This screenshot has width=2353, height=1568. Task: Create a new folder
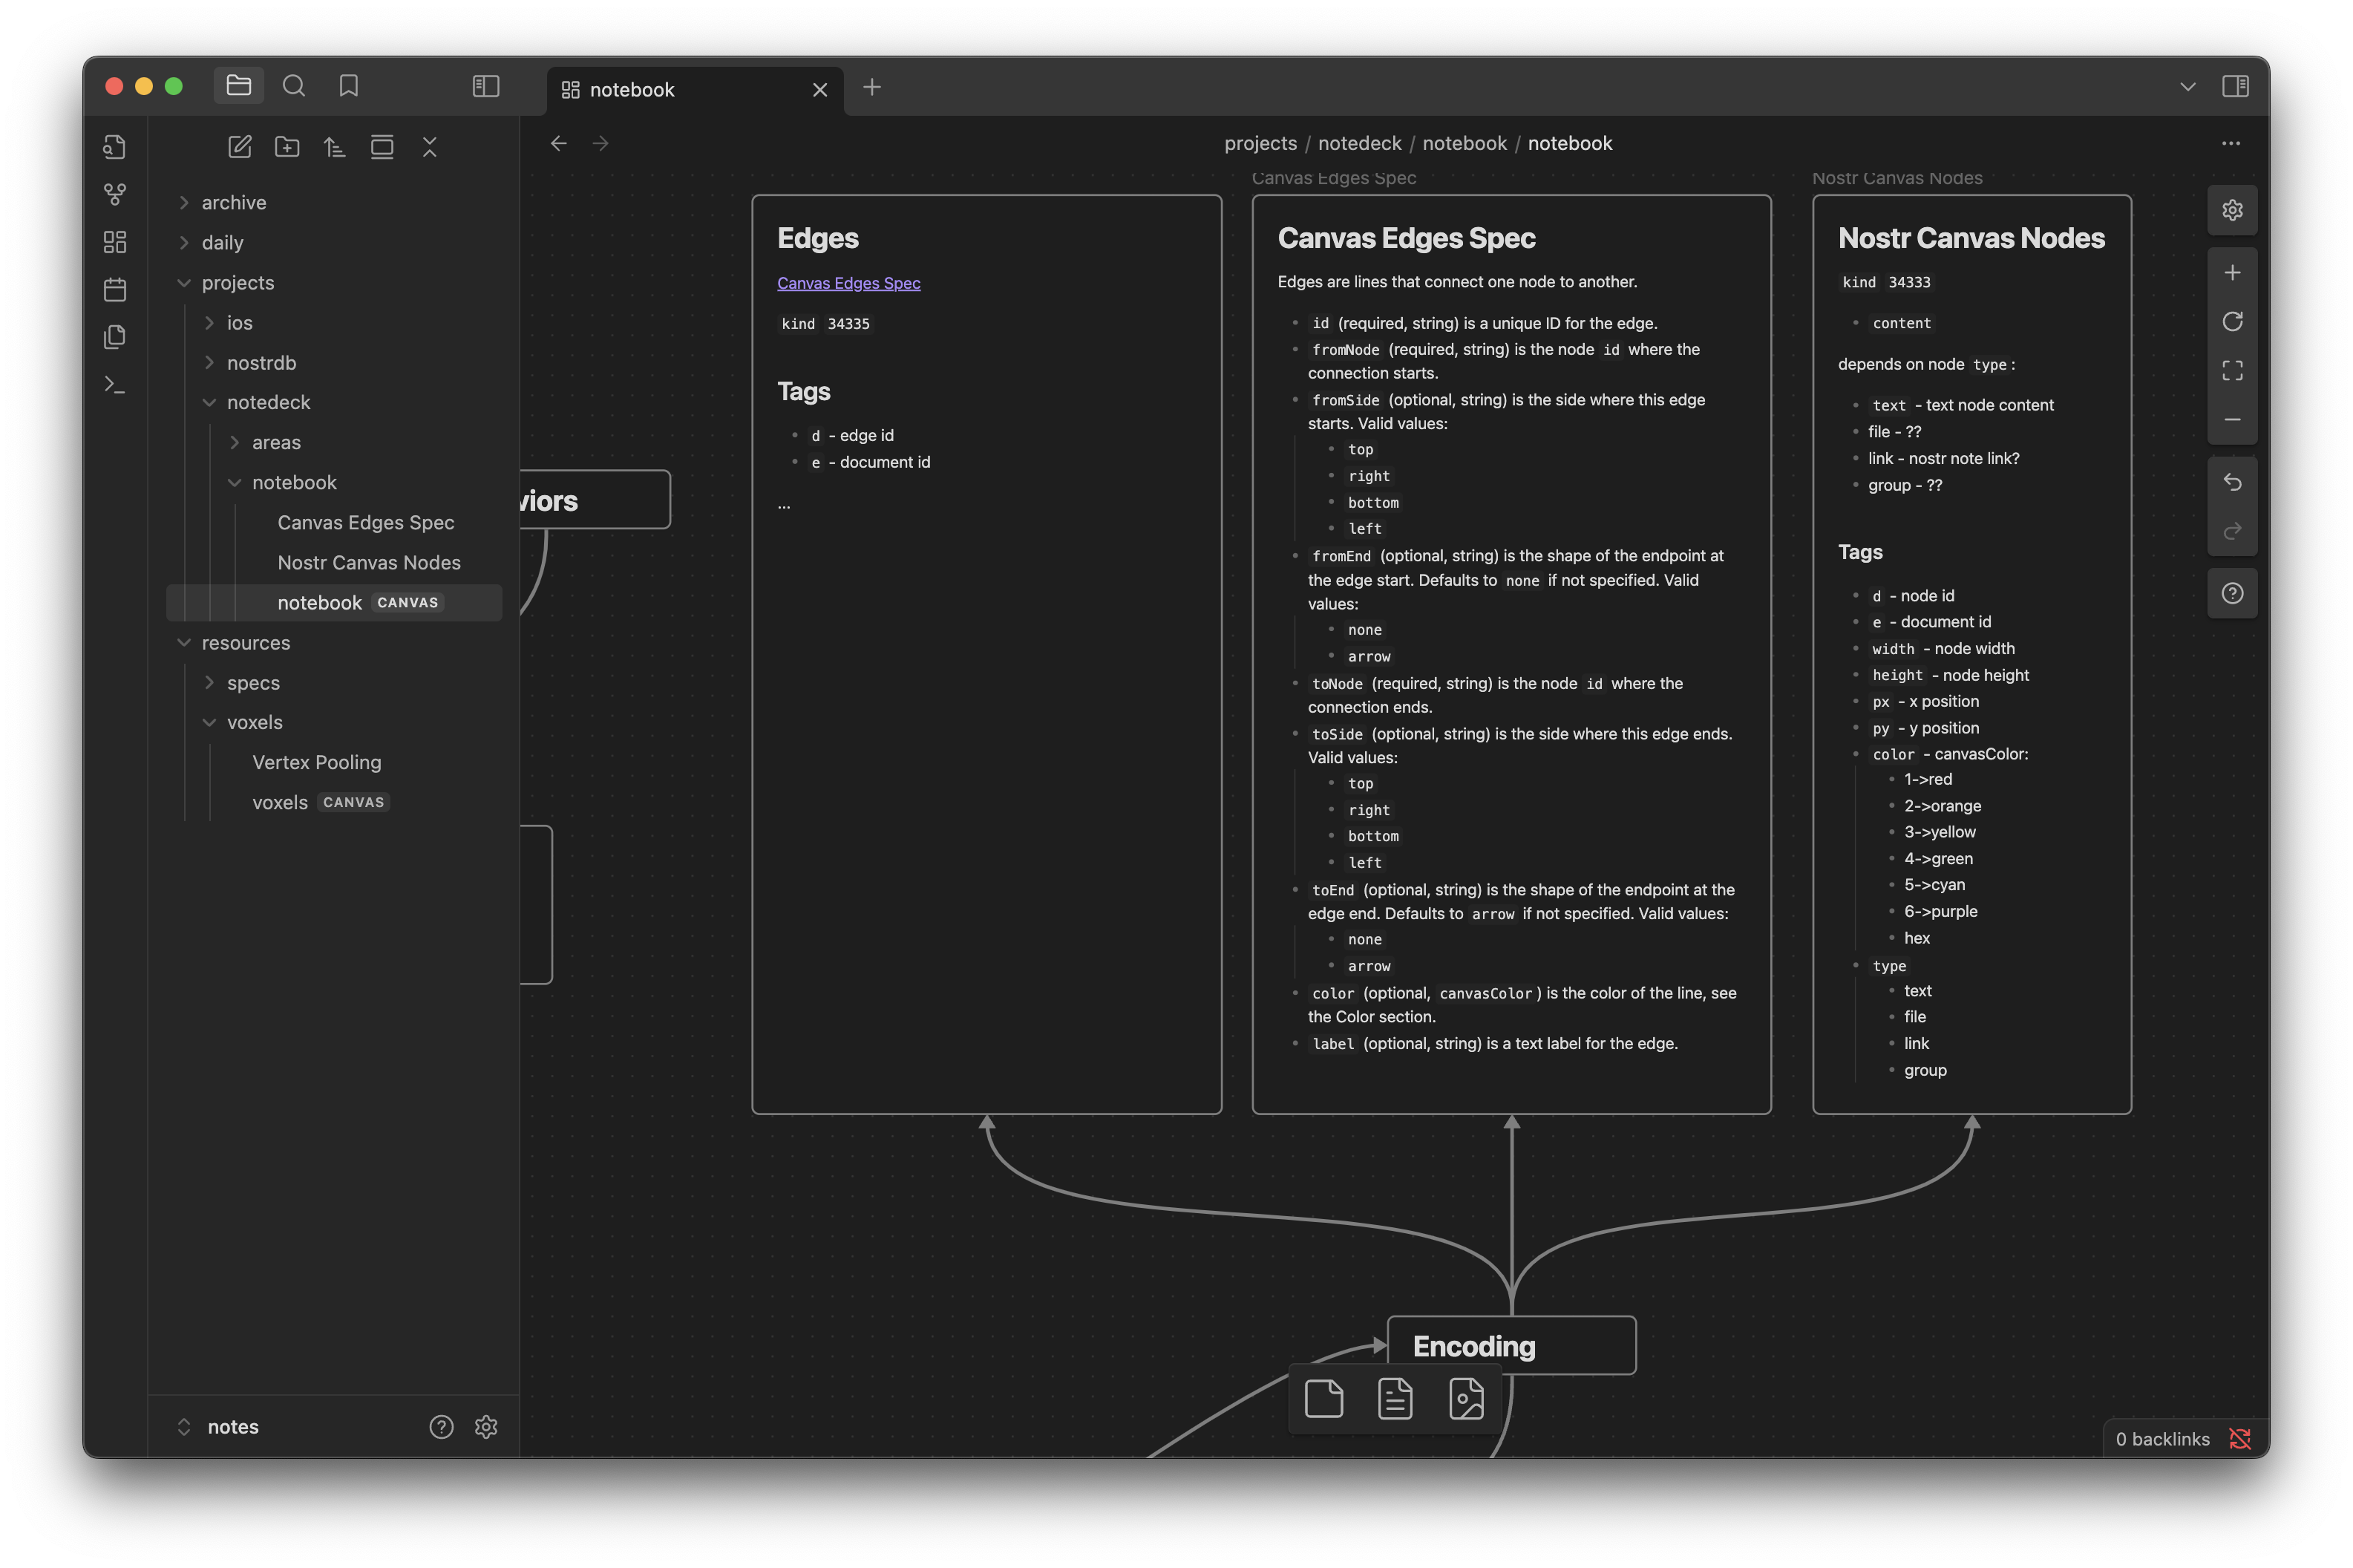click(287, 147)
